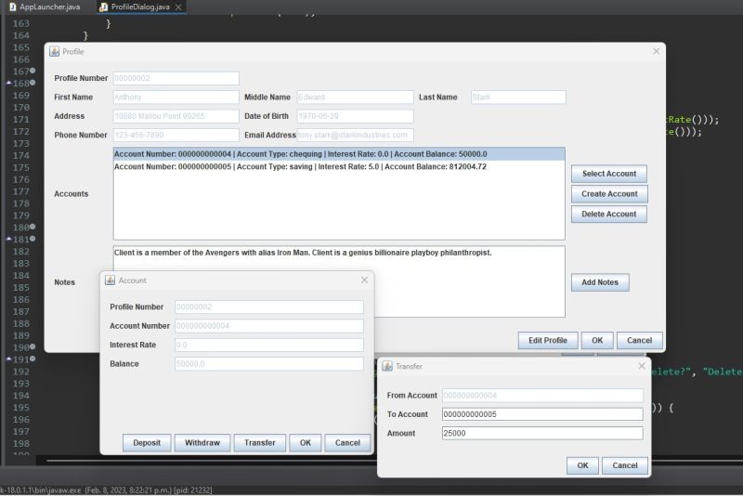Viewport: 743px width, 496px height.
Task: Click the Create Account button
Action: click(609, 194)
